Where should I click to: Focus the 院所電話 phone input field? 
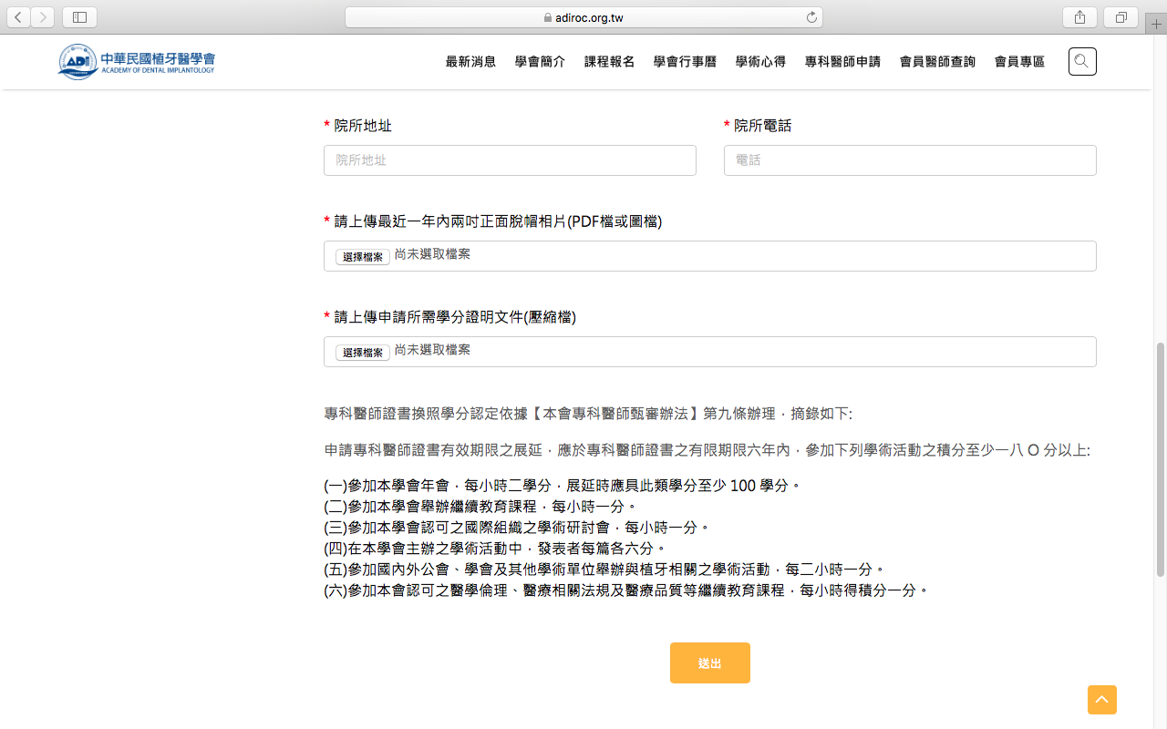pos(909,160)
